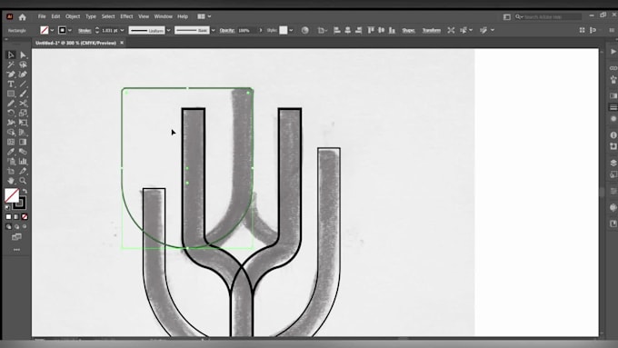Select the Hand tool
Viewport: 618px width, 348px height.
(x=11, y=181)
